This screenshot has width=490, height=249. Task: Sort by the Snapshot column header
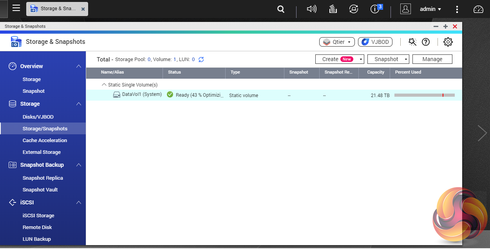click(299, 72)
